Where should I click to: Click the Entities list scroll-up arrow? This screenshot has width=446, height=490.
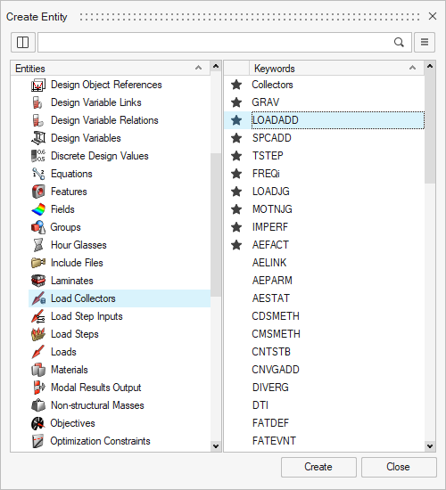[216, 66]
